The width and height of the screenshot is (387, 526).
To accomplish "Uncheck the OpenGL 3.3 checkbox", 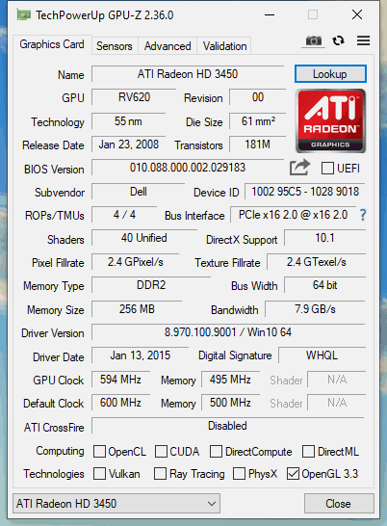I will tap(293, 474).
